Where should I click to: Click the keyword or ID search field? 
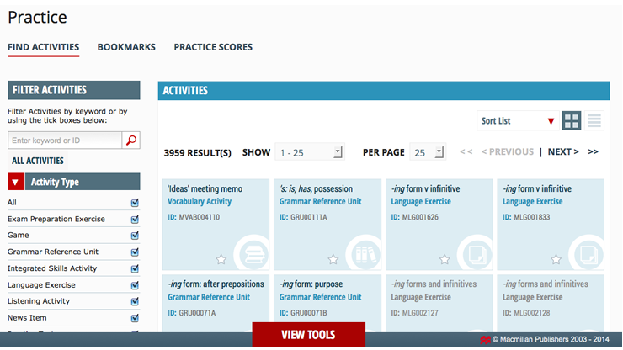[65, 141]
